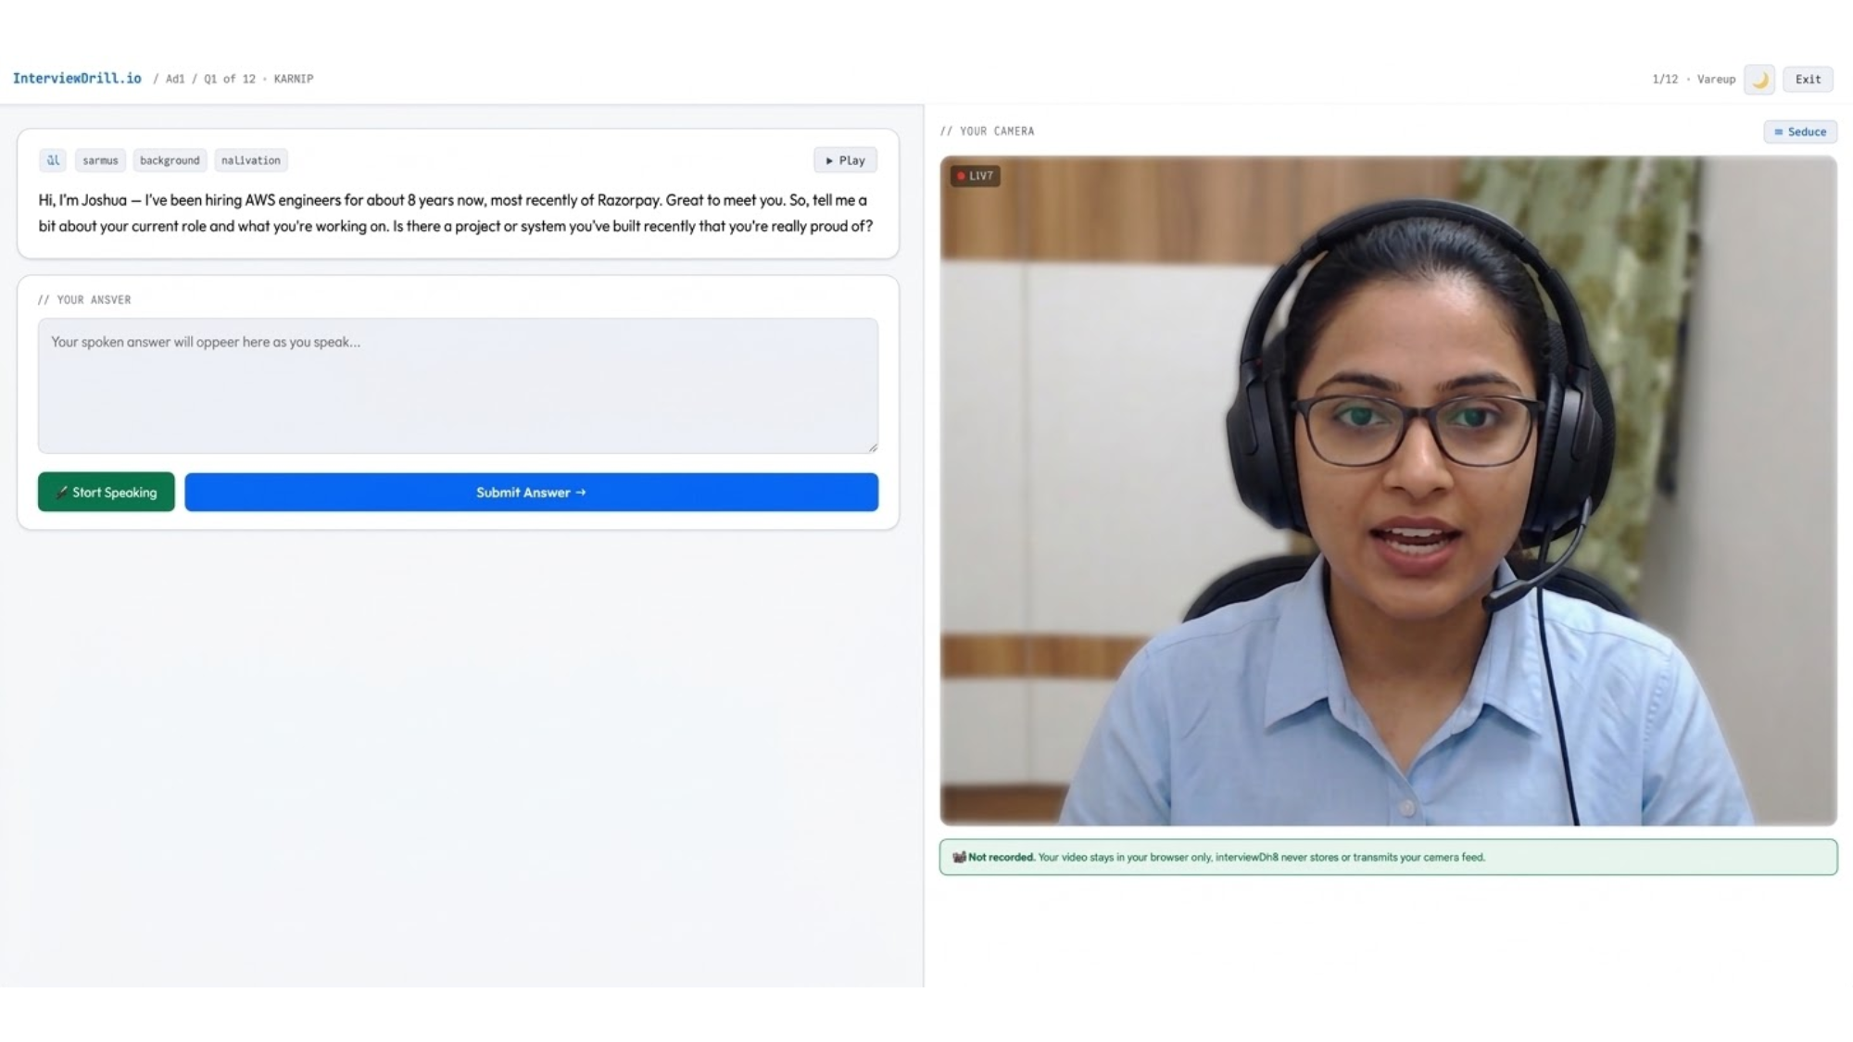Click the 1/12 Vareup progress indicator
Viewport: 1853px width, 1042px height.
tap(1693, 80)
